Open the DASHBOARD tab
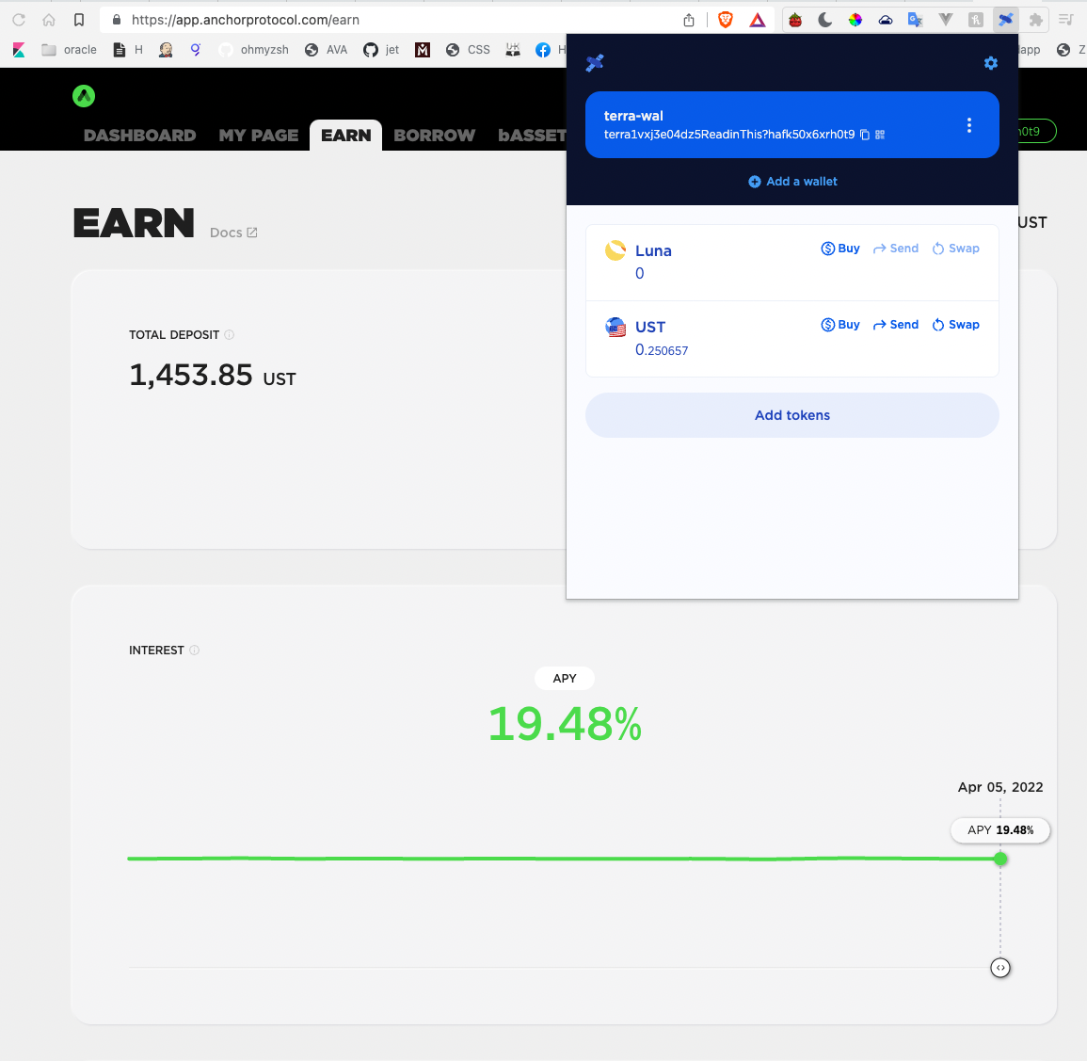Viewport: 1087px width, 1061px height. click(x=140, y=136)
